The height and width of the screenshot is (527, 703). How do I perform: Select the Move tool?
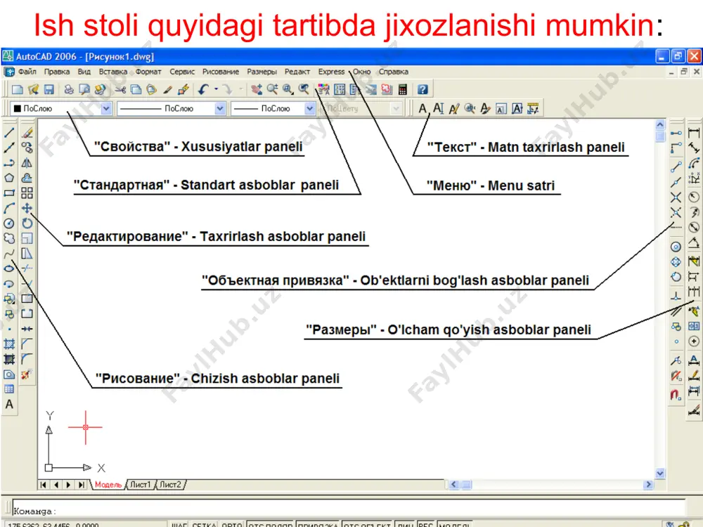(27, 209)
